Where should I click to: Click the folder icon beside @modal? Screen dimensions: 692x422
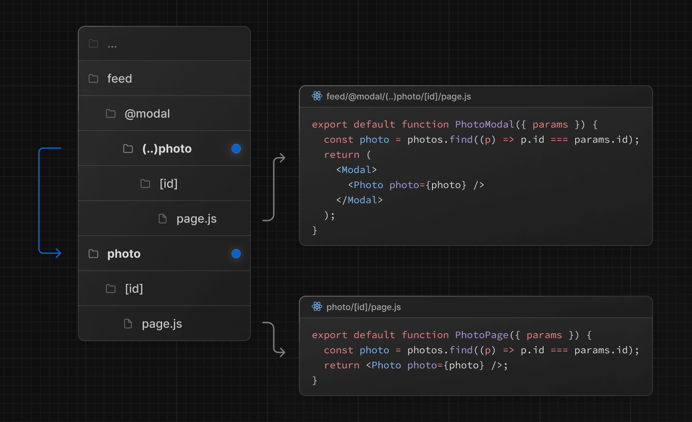pos(111,113)
